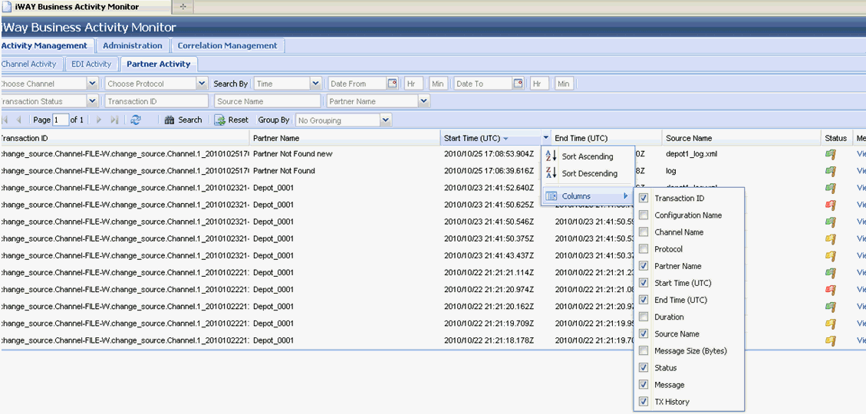Viewport: 866px width, 414px height.
Task: Enable the Configuration Name column
Action: tap(644, 215)
